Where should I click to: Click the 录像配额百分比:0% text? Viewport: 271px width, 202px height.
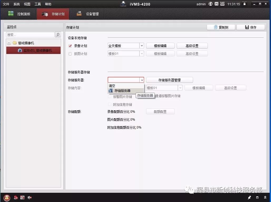[x=121, y=112]
